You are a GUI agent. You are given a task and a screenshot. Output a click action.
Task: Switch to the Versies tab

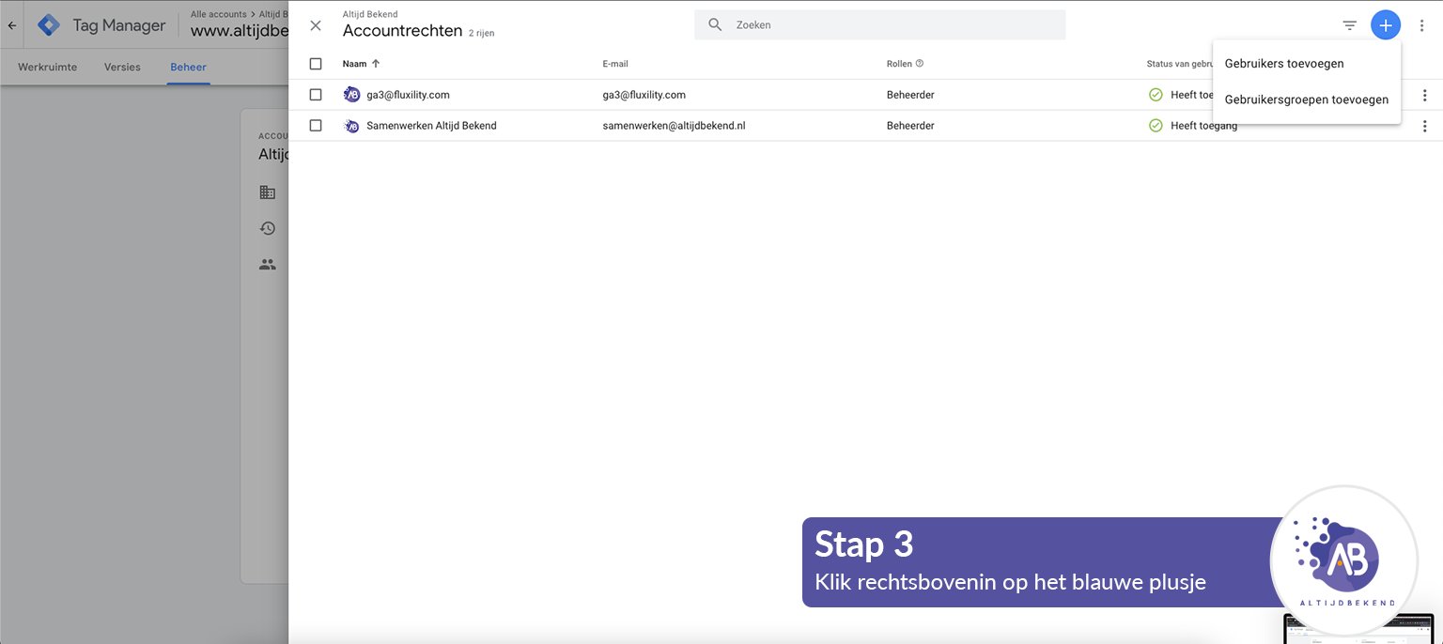pos(122,68)
